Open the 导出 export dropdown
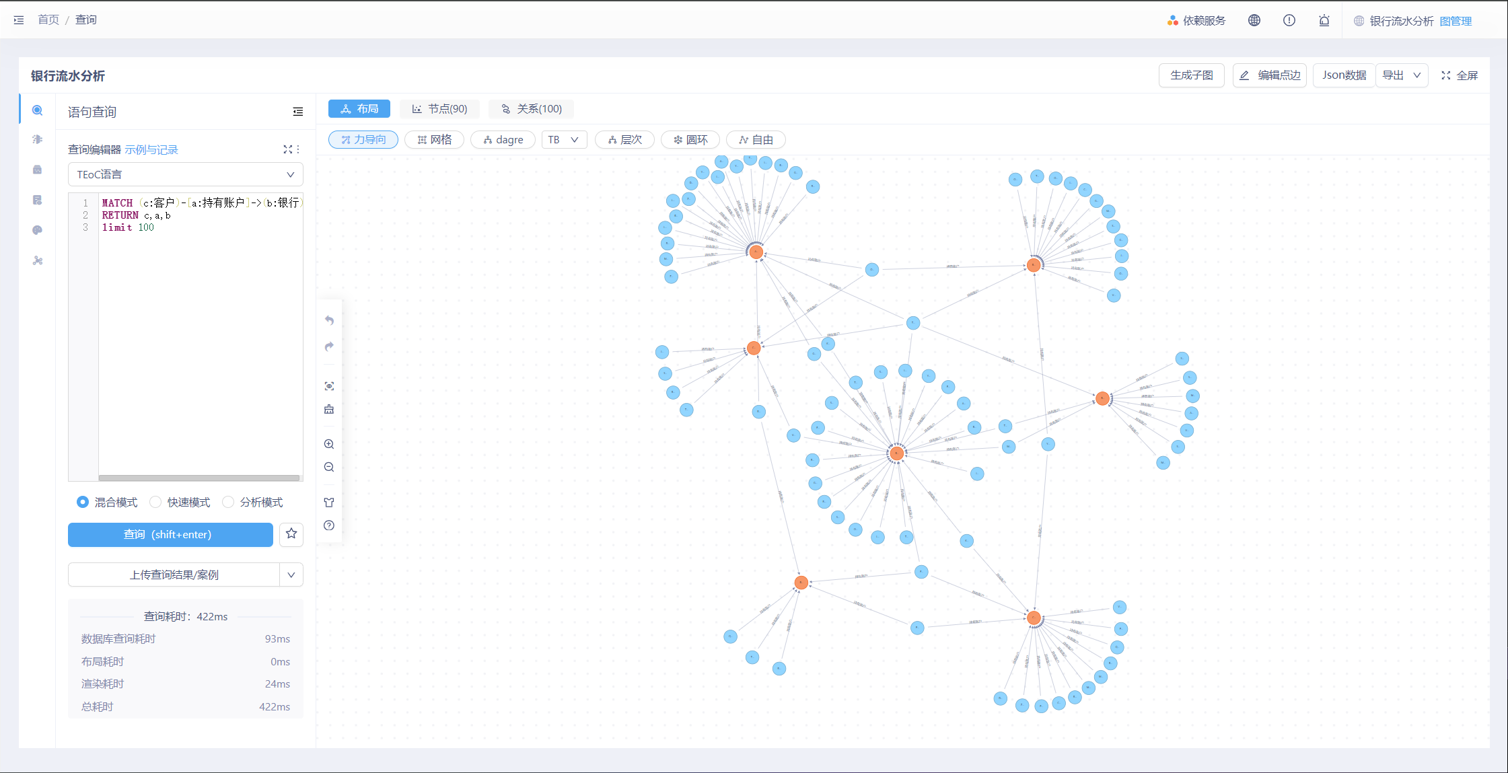Screen dimensions: 1508x773 (x=1402, y=75)
